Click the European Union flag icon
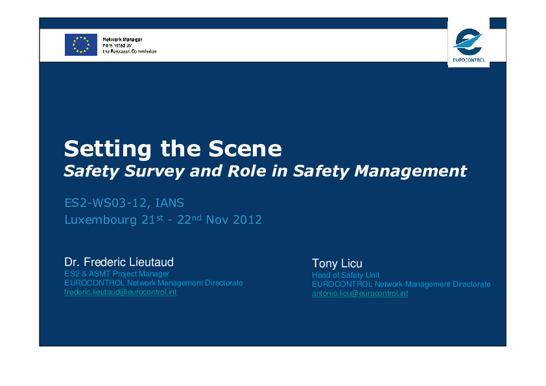The height and width of the screenshot is (386, 546). 80,45
